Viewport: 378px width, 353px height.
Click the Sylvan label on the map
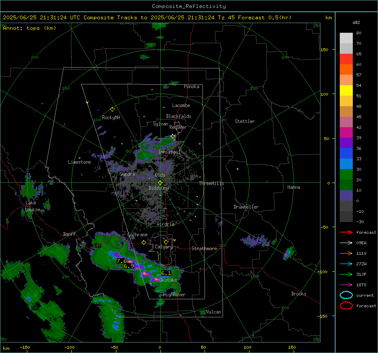pos(160,124)
